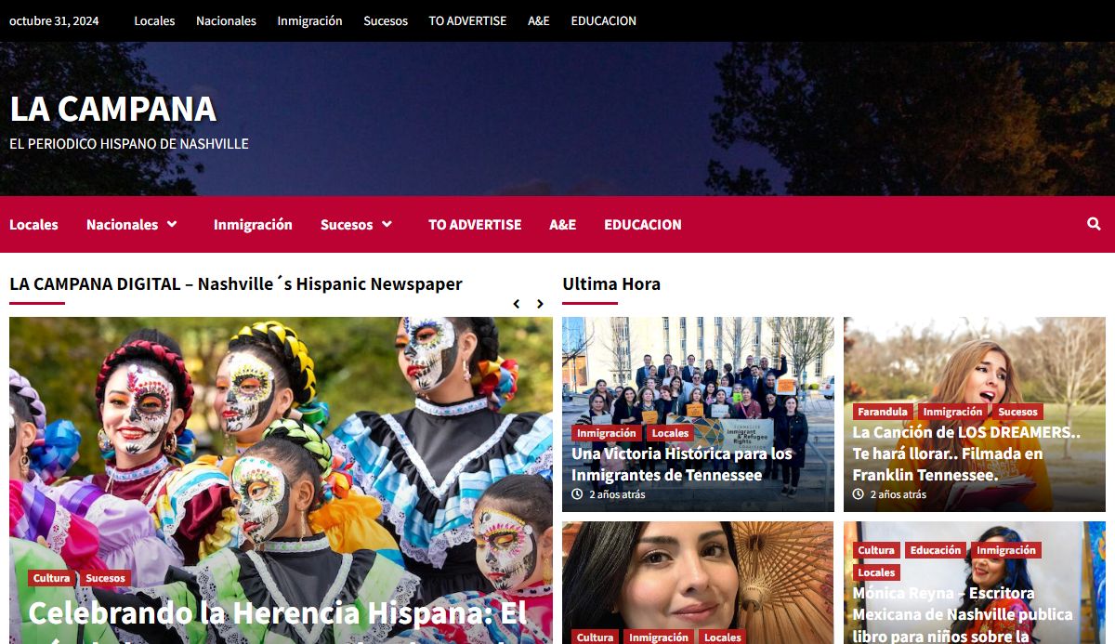
Task: Open La Canción de LOS DREAMERS article
Action: point(966,453)
